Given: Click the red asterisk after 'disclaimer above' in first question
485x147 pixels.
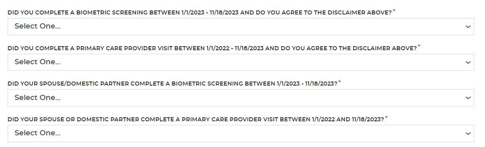Looking at the screenshot, I should point(394,11).
